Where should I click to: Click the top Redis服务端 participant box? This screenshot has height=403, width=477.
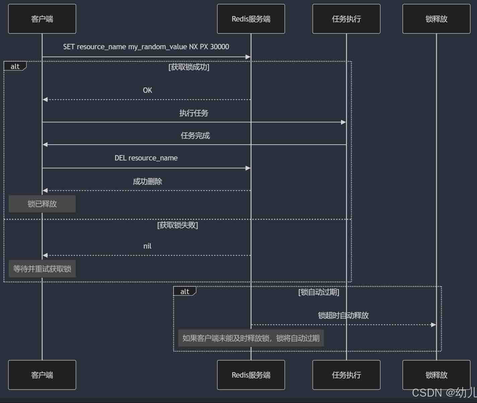pyautogui.click(x=251, y=19)
